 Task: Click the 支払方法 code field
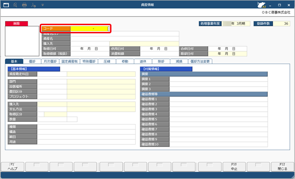point(52,109)
